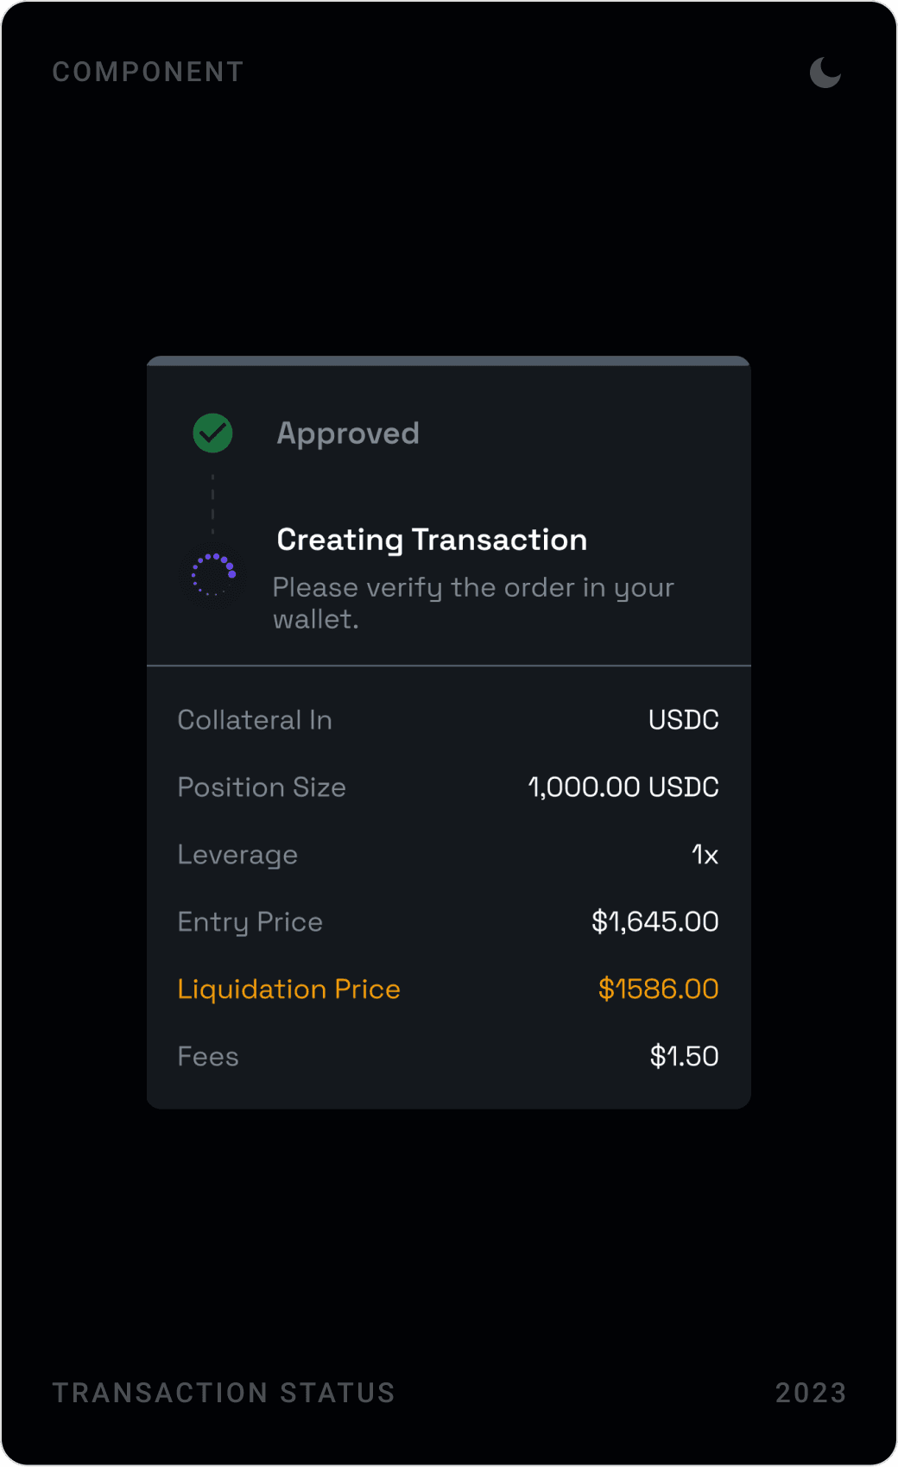Toggle the Creating Transaction step
This screenshot has width=898, height=1467.
(432, 539)
